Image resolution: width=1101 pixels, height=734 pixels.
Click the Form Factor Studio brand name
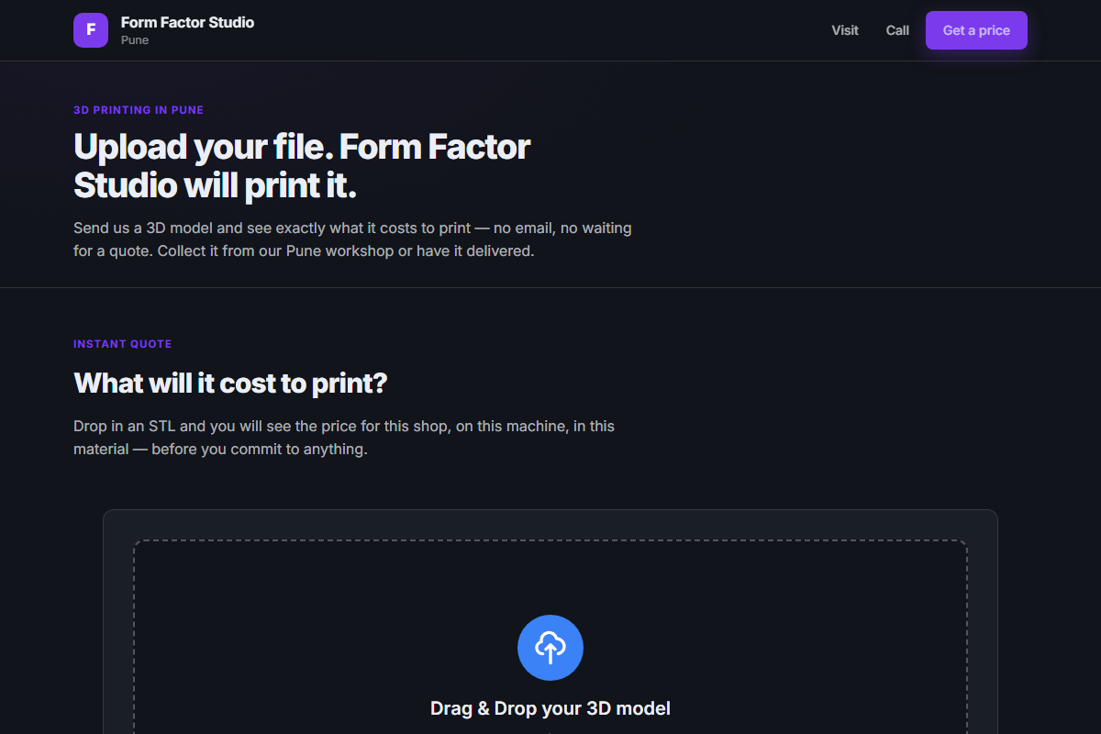pyautogui.click(x=187, y=22)
